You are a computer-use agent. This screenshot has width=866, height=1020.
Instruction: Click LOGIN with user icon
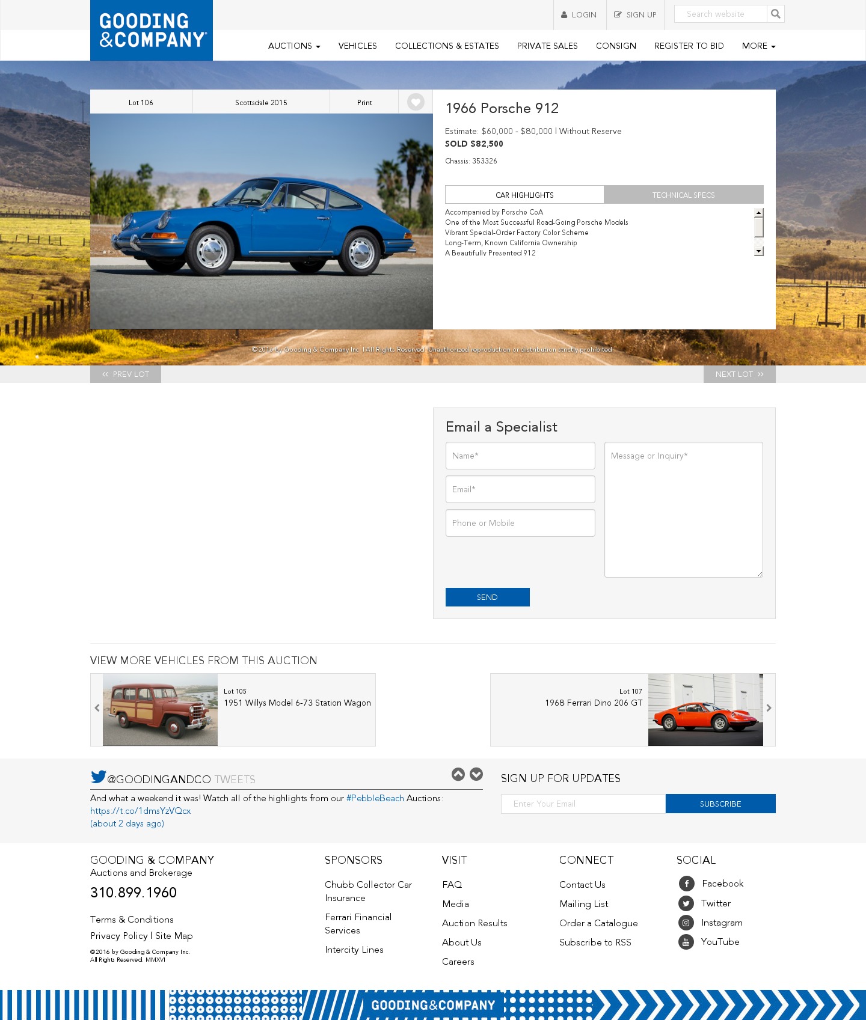click(579, 14)
